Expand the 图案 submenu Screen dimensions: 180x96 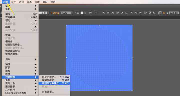point(20,71)
